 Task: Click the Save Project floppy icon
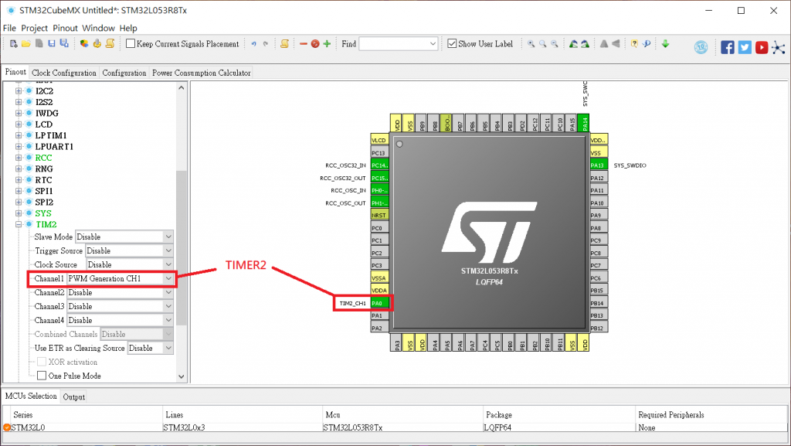click(52, 44)
